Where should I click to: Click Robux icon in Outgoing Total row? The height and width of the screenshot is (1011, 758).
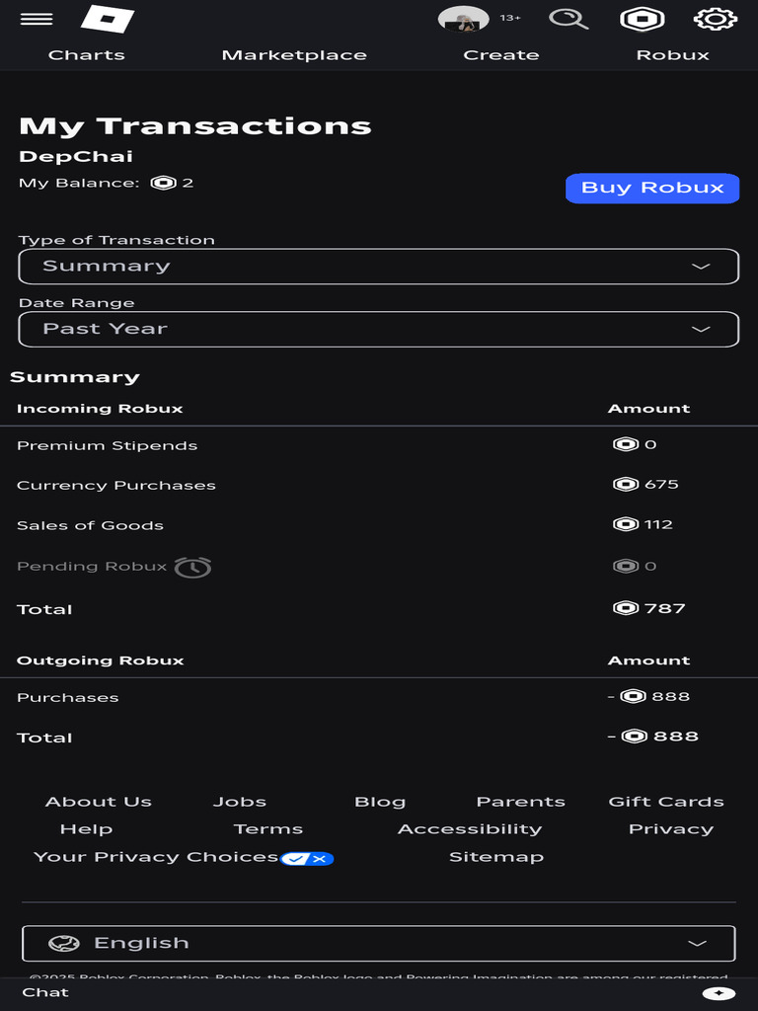click(635, 737)
